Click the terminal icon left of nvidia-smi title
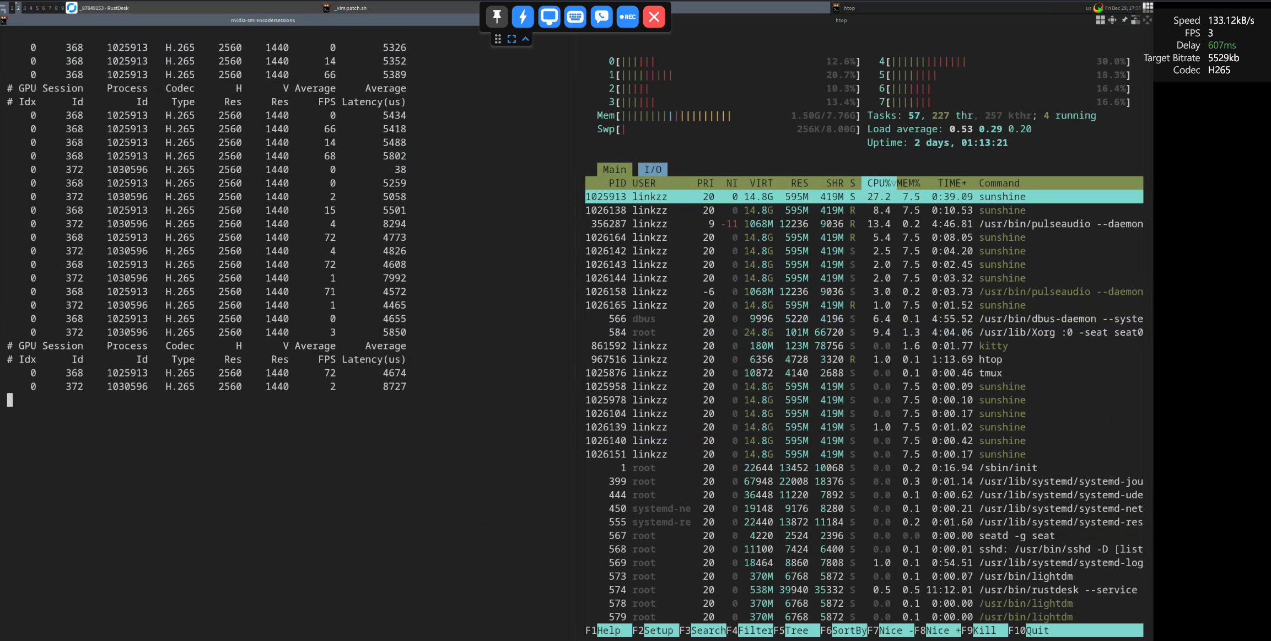 point(3,20)
